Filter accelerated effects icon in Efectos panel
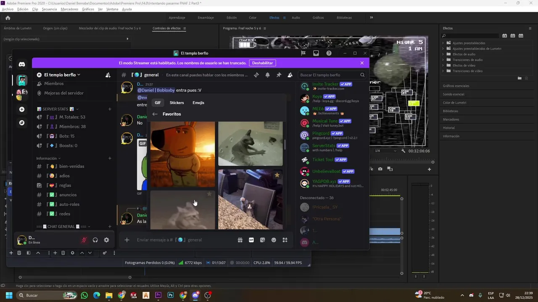The width and height of the screenshot is (538, 302). point(505,36)
